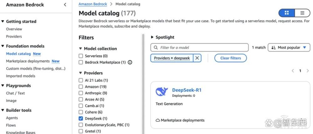Click Deployments: 0 text on card

183,96
